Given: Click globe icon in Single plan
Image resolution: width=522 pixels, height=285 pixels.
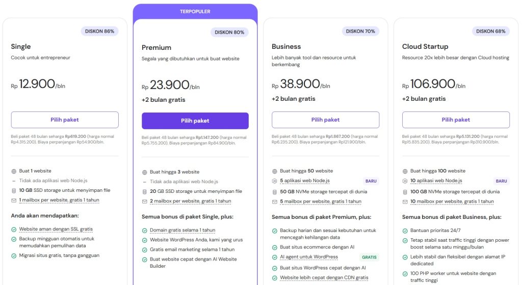Looking at the screenshot, I should 14,171.
